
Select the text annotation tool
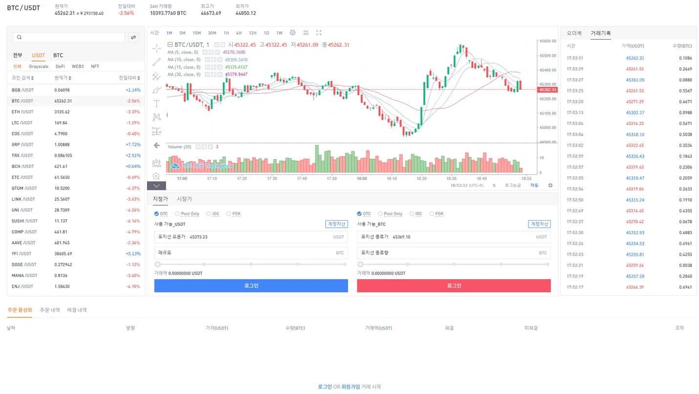[156, 104]
